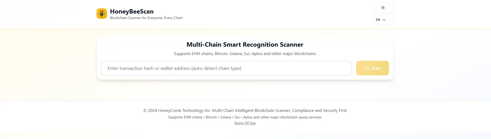The width and height of the screenshot is (491, 139).
Task: Toggle the sun light/dark theme button
Action: 383,8
